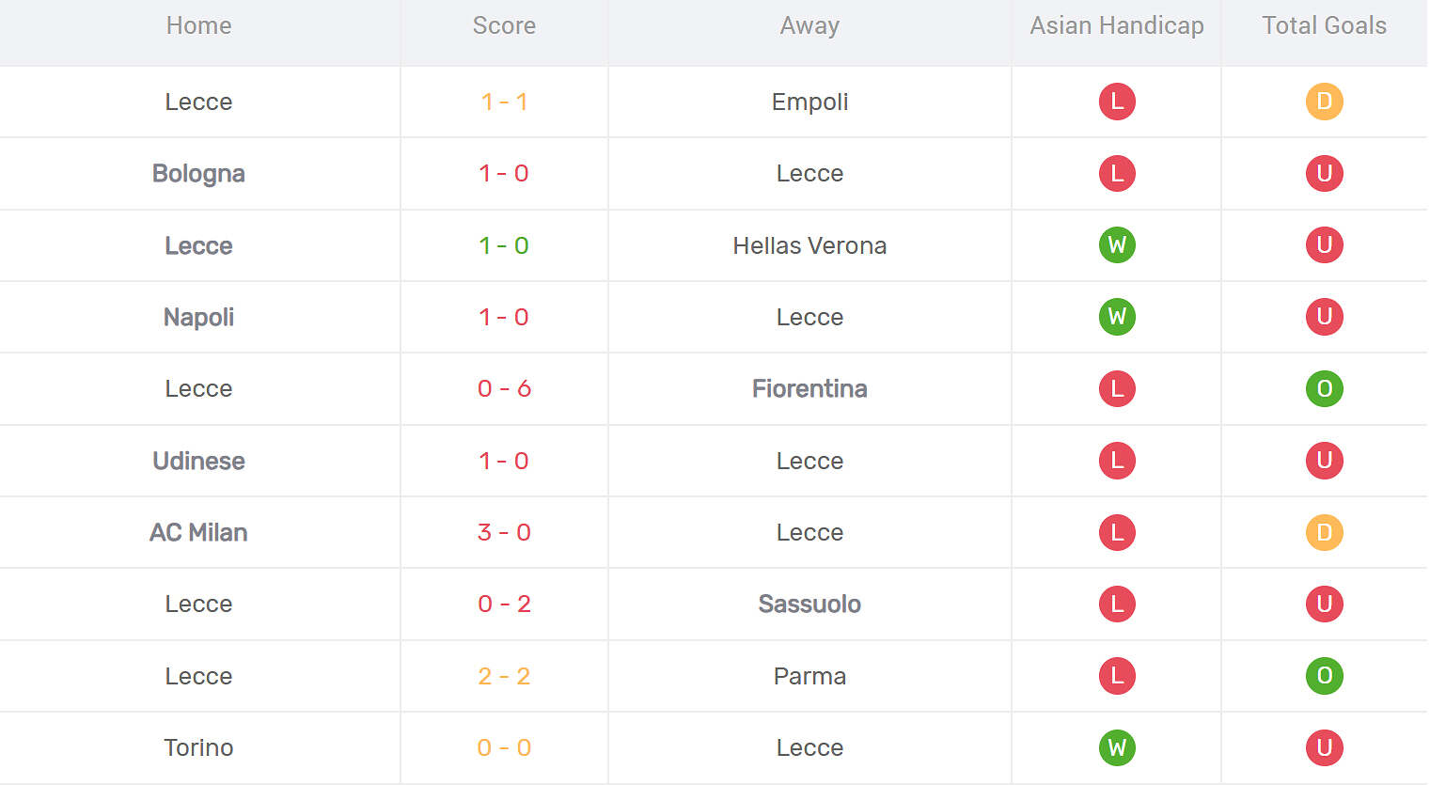Click the green O badge in the Parma row
The height and width of the screenshot is (785, 1430).
pos(1324,676)
